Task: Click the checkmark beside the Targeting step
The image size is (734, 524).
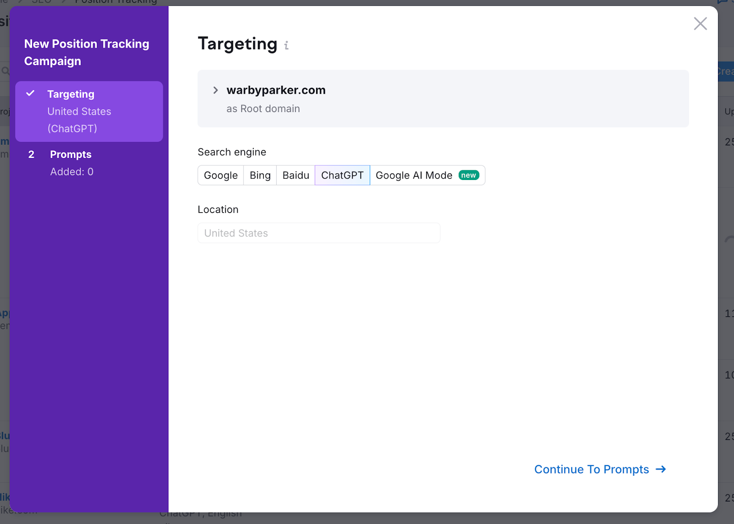Action: [30, 94]
